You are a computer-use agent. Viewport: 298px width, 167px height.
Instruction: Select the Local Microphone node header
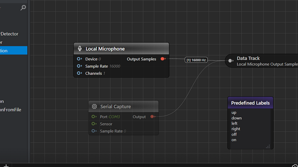[x=121, y=49]
